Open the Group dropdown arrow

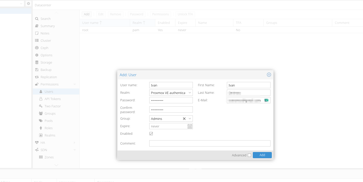coord(190,119)
